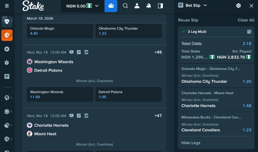Click SGM icon for Hornets-Heat game
The image size is (258, 152).
point(86,116)
